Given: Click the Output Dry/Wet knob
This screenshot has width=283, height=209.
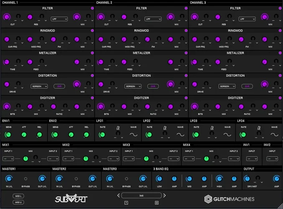Looking at the screenshot, I should [252, 178].
